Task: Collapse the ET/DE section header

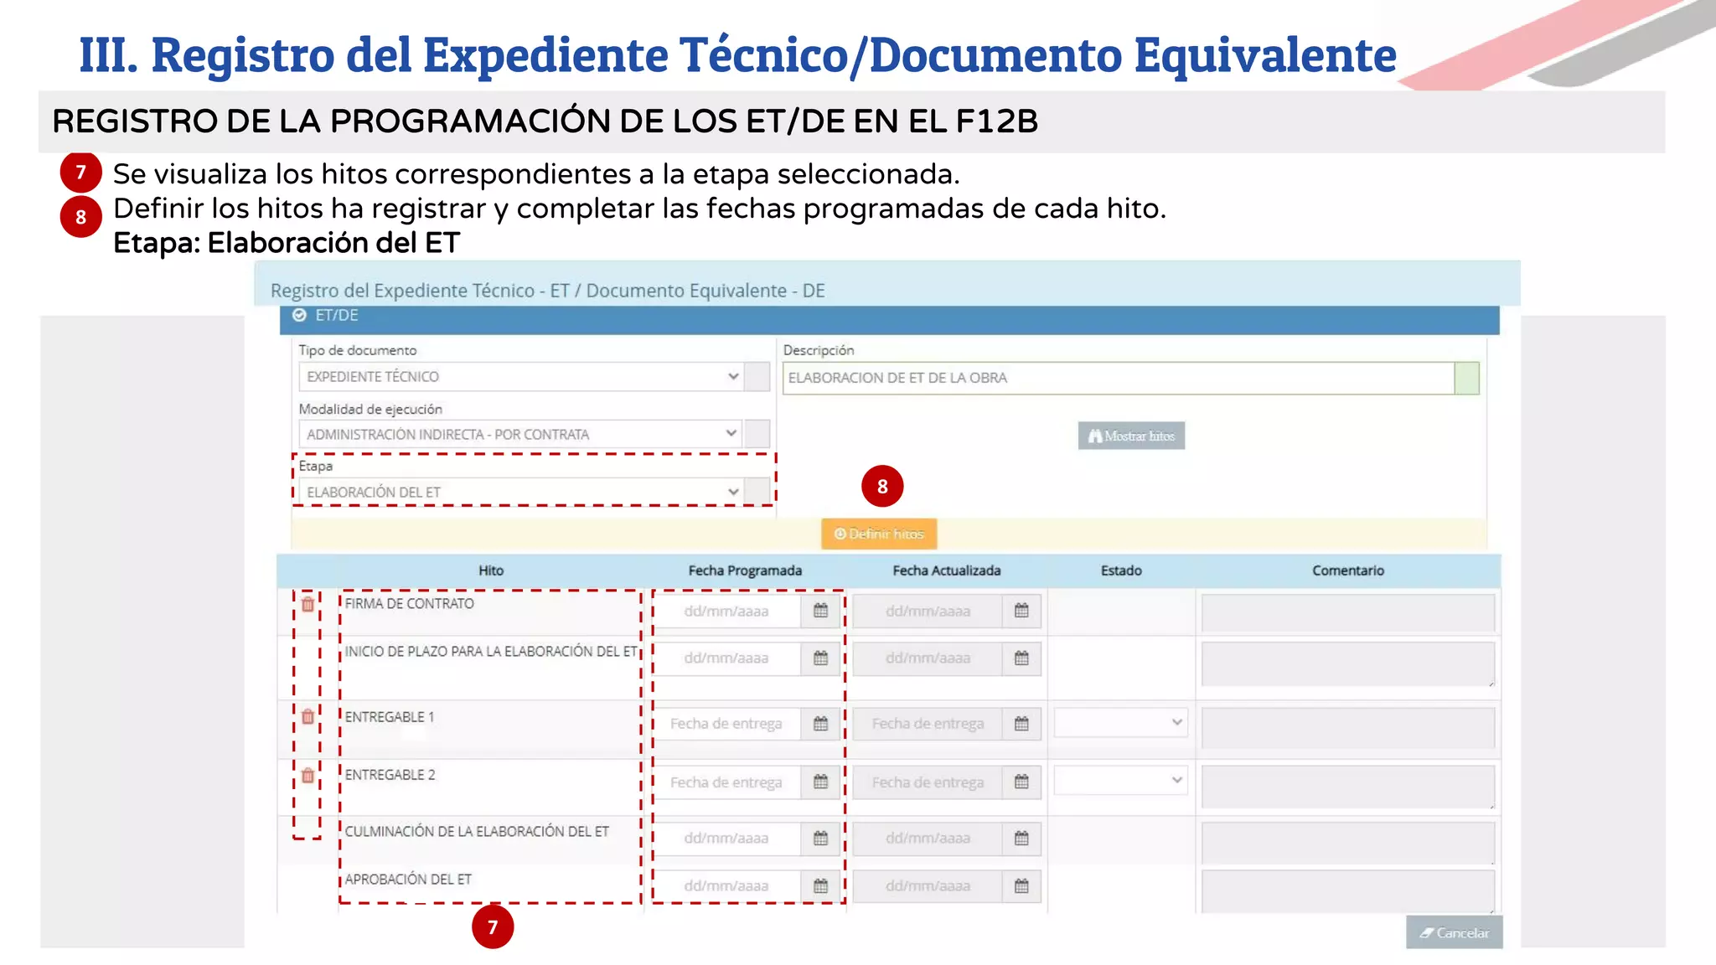Action: [889, 317]
